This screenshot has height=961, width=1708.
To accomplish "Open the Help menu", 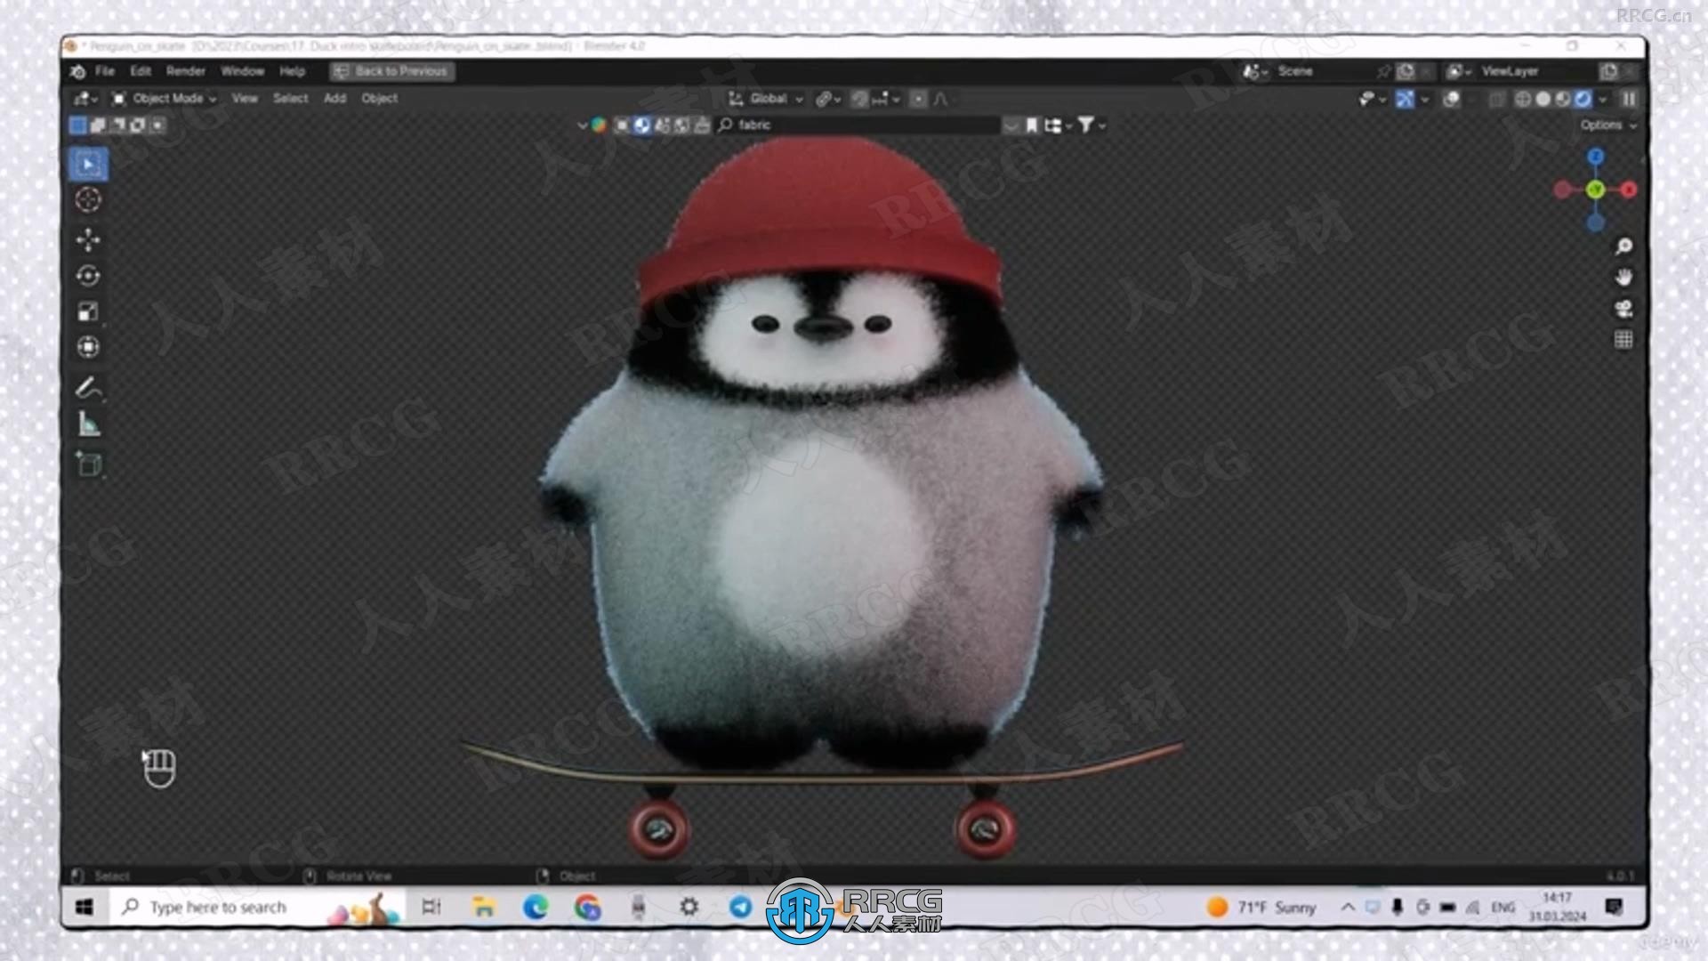I will [293, 71].
